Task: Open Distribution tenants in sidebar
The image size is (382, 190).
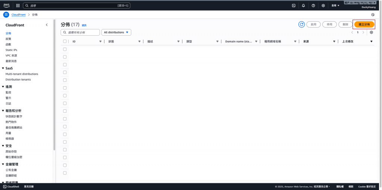Action: (18, 80)
